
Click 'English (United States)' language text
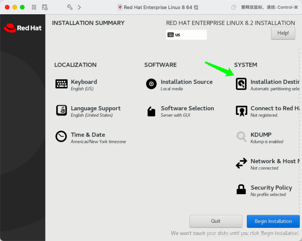tap(92, 115)
